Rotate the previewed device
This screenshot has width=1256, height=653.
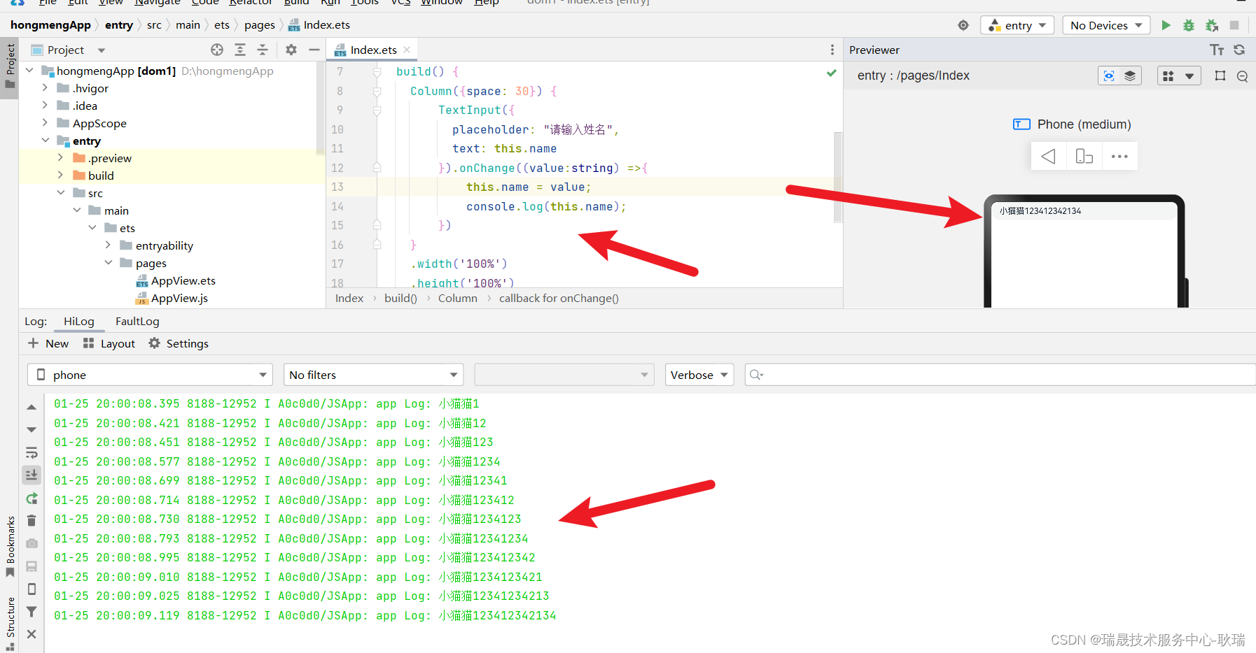pos(1084,157)
